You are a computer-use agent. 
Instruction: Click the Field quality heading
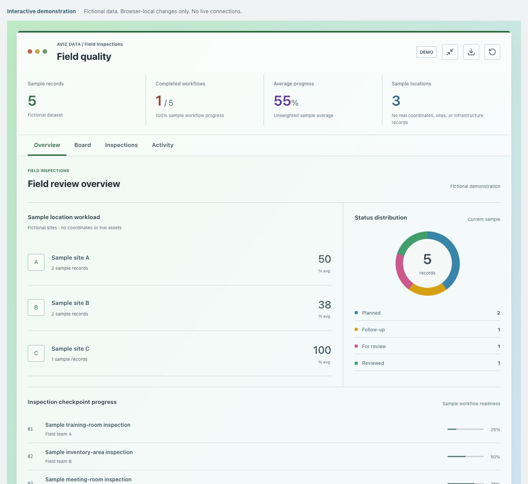click(x=84, y=57)
